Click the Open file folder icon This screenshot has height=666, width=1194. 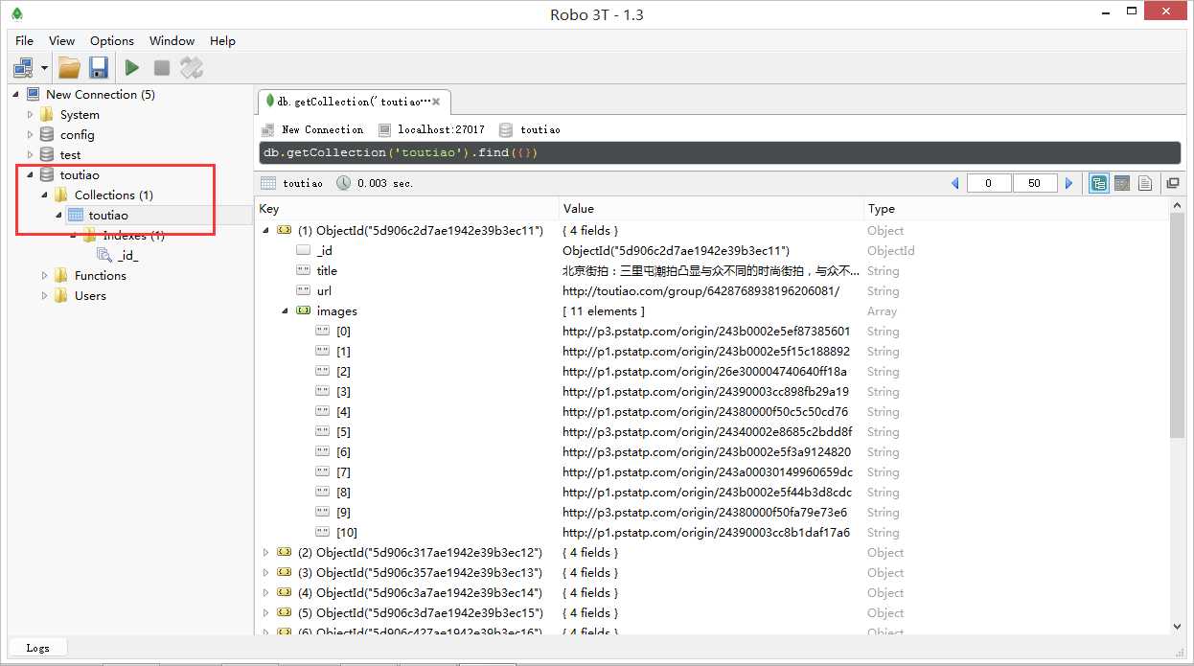tap(69, 67)
